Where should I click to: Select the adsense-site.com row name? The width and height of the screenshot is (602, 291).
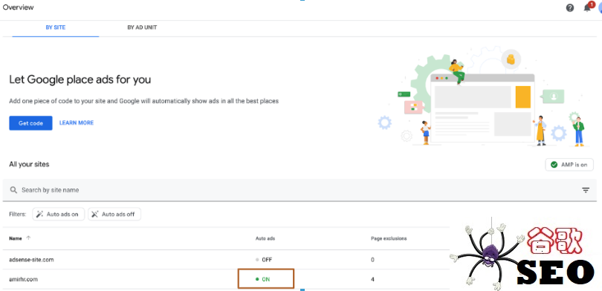tap(31, 260)
